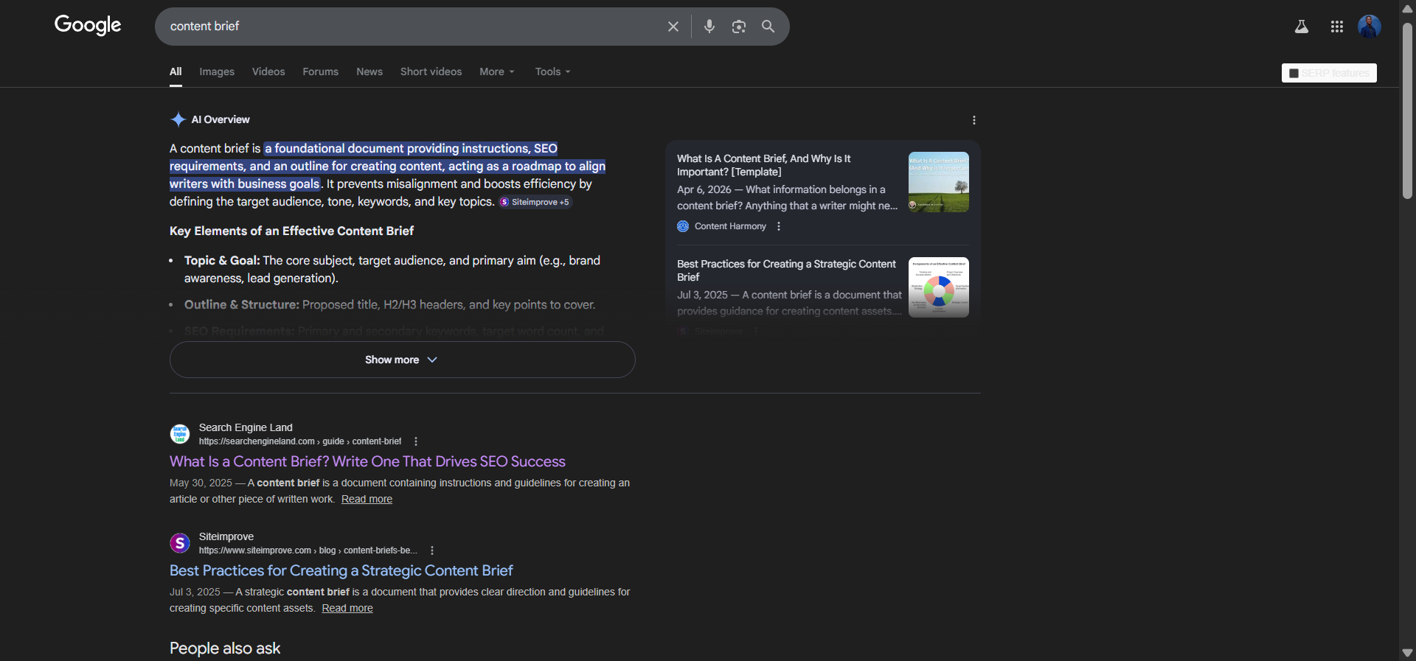Click the 'People also ask' heading

225,648
